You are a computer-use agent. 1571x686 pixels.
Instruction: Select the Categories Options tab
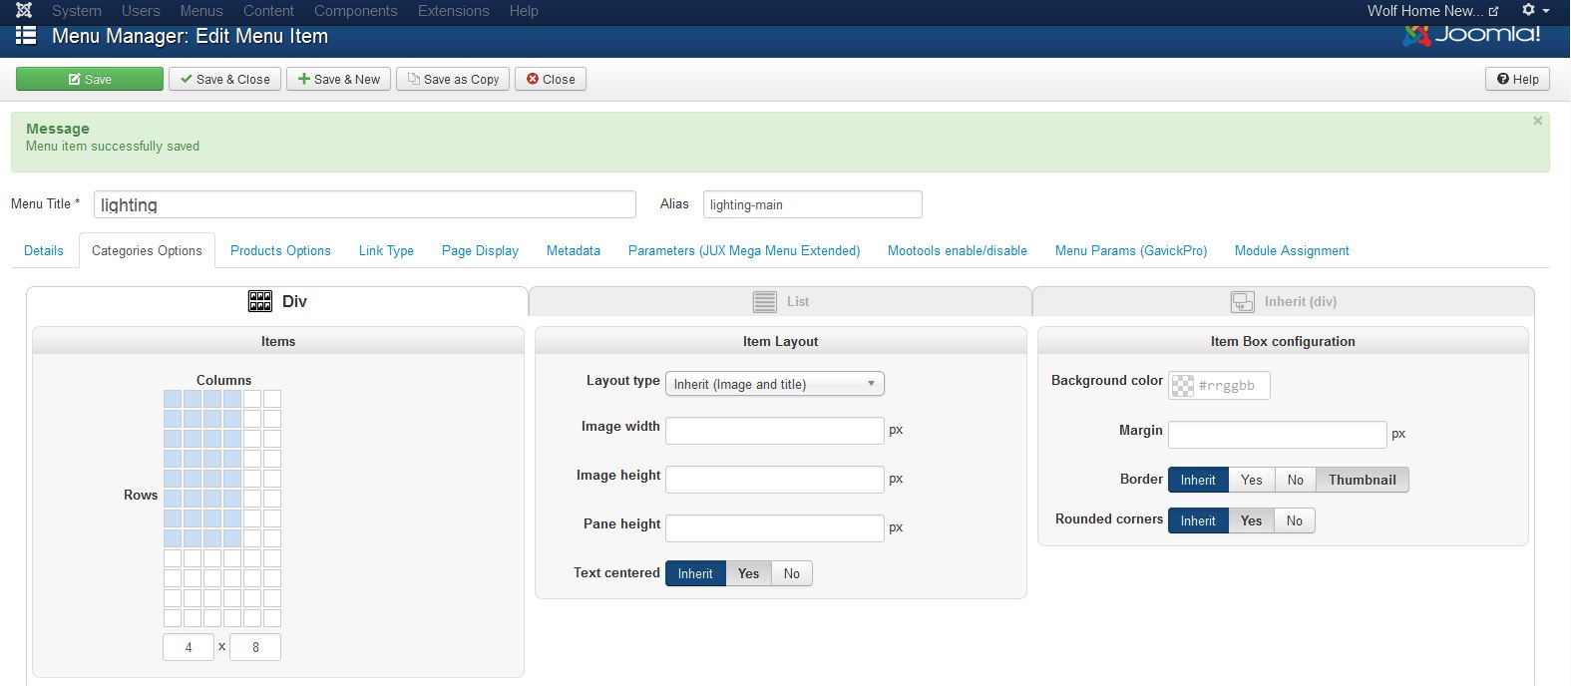point(147,250)
